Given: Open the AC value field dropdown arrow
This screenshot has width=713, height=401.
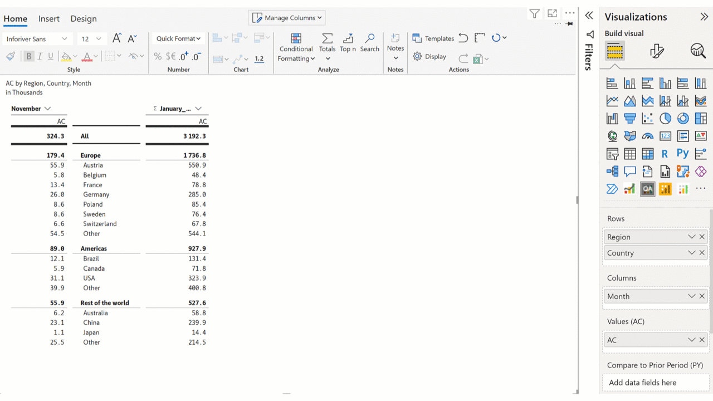Looking at the screenshot, I should 691,340.
